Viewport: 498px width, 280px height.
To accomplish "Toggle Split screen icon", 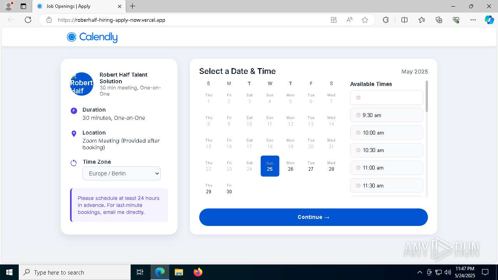I will (404, 20).
